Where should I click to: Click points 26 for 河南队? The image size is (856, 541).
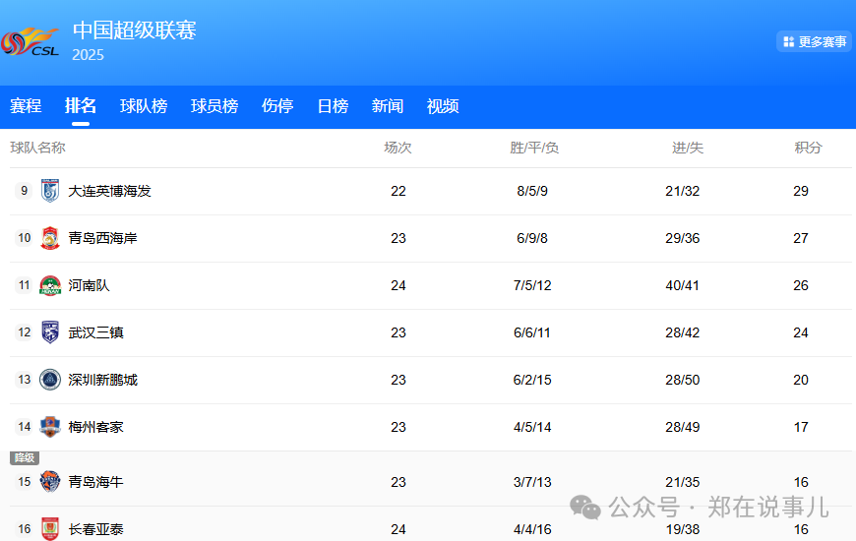pyautogui.click(x=801, y=285)
